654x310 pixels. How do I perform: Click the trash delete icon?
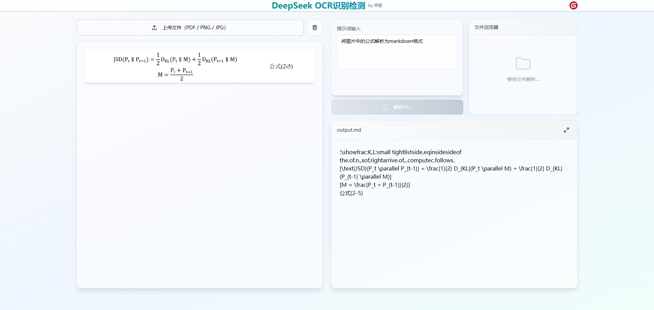(314, 28)
